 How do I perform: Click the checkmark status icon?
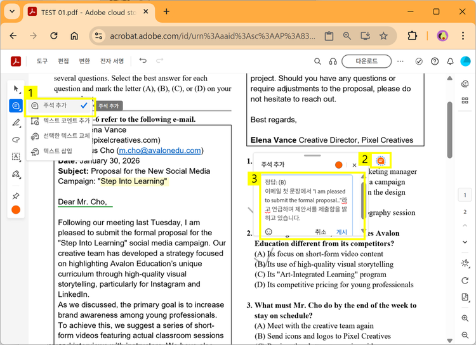point(419,62)
